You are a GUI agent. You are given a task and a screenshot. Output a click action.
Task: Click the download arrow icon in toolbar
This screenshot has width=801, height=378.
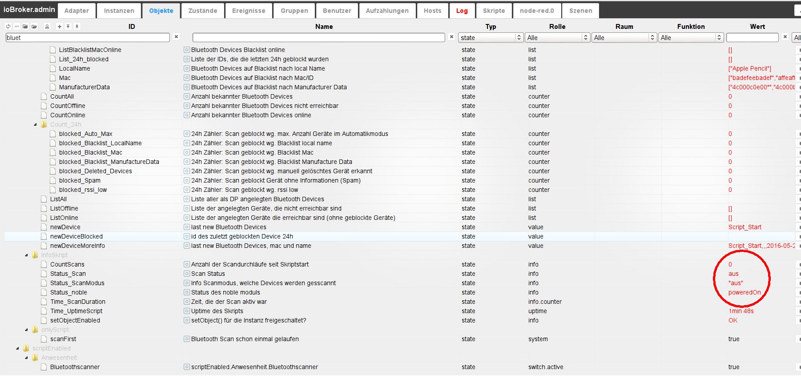(x=77, y=27)
